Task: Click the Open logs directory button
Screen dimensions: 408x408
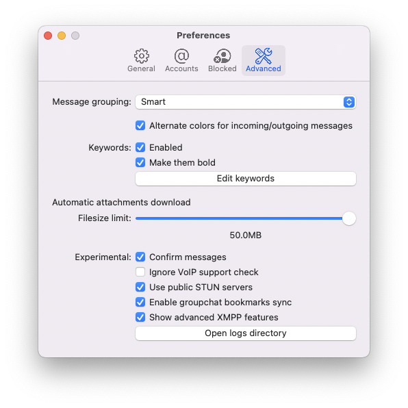Action: pos(245,333)
